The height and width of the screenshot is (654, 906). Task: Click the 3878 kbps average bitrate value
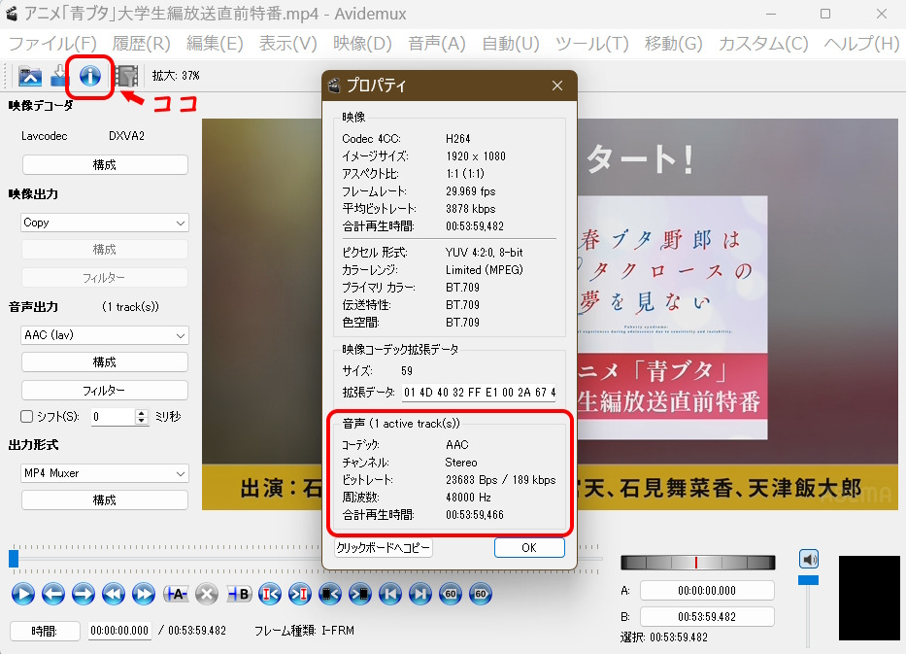click(x=470, y=209)
